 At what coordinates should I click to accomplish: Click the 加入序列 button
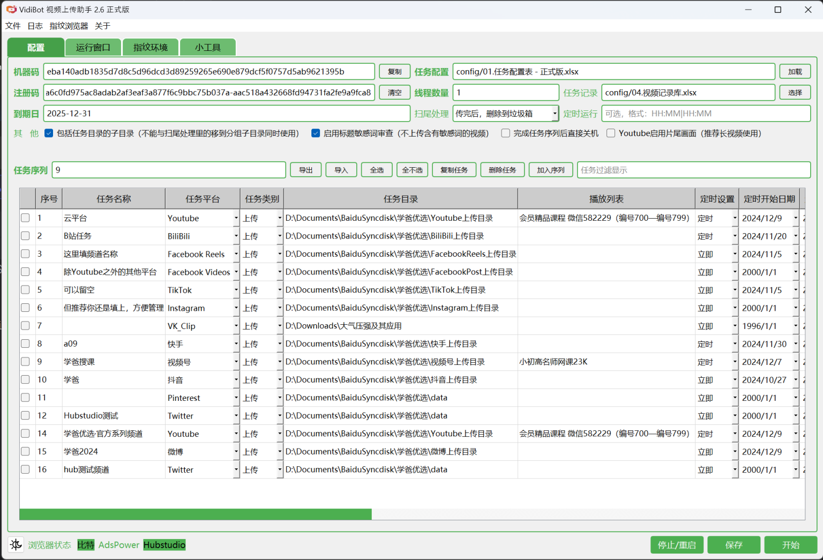click(x=551, y=170)
